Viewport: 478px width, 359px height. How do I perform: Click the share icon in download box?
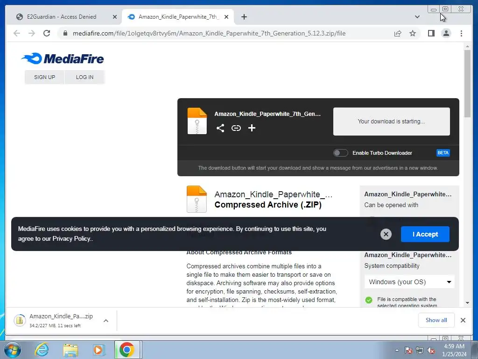pyautogui.click(x=220, y=128)
